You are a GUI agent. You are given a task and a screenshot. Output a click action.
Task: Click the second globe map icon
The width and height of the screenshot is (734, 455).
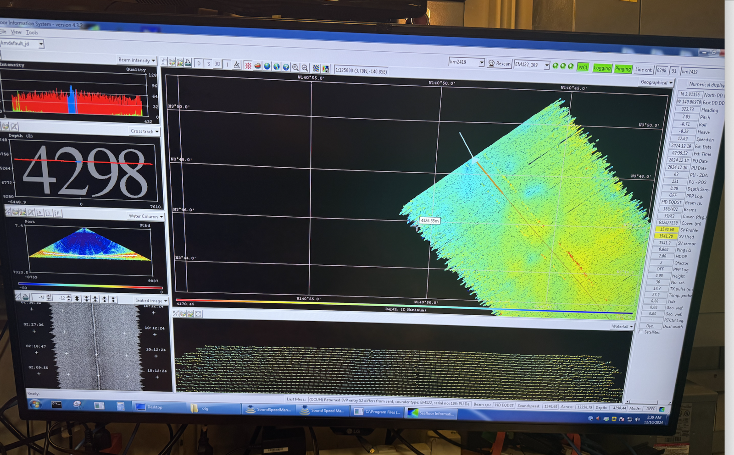click(x=277, y=66)
